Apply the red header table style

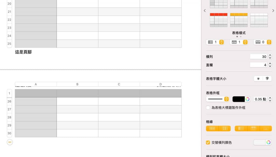click(218, 20)
